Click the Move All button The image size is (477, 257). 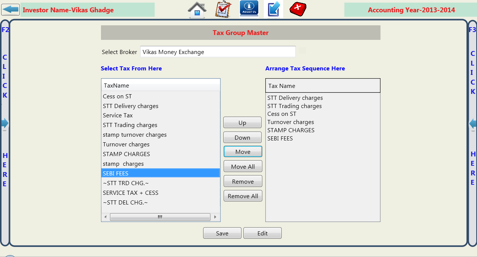coord(243,166)
